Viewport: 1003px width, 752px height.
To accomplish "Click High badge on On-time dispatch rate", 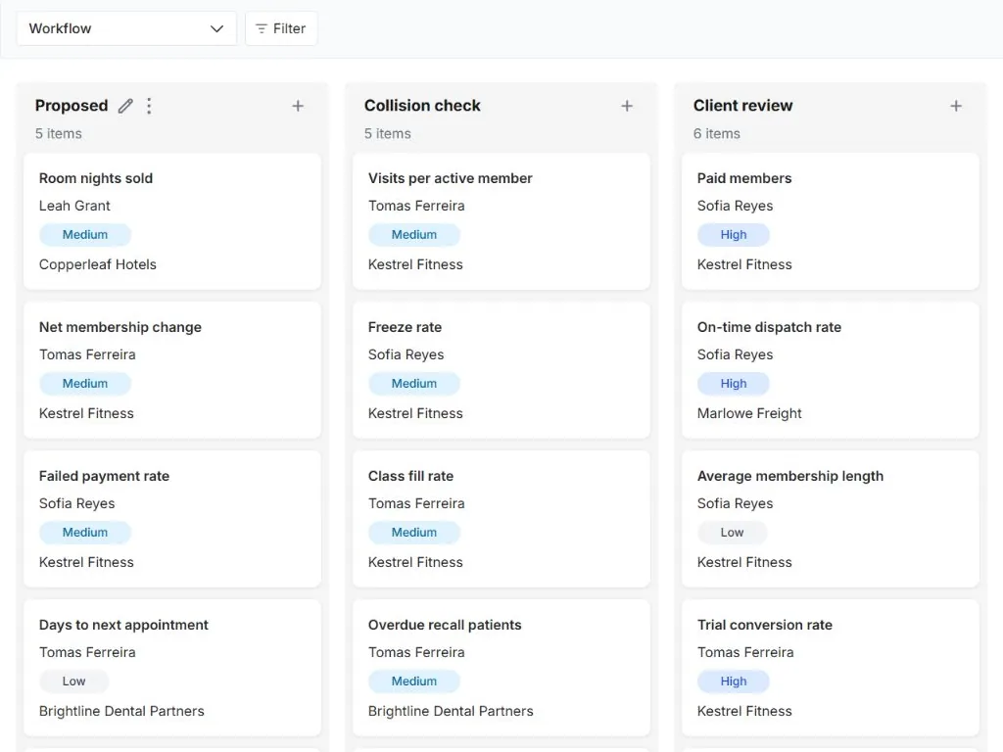I will click(x=733, y=384).
